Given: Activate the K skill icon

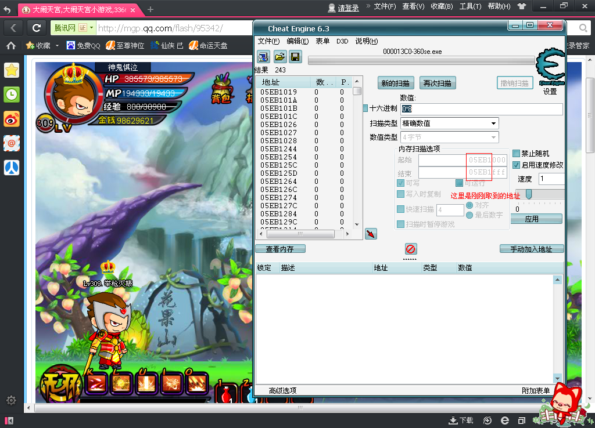Looking at the screenshot, I should (x=96, y=384).
